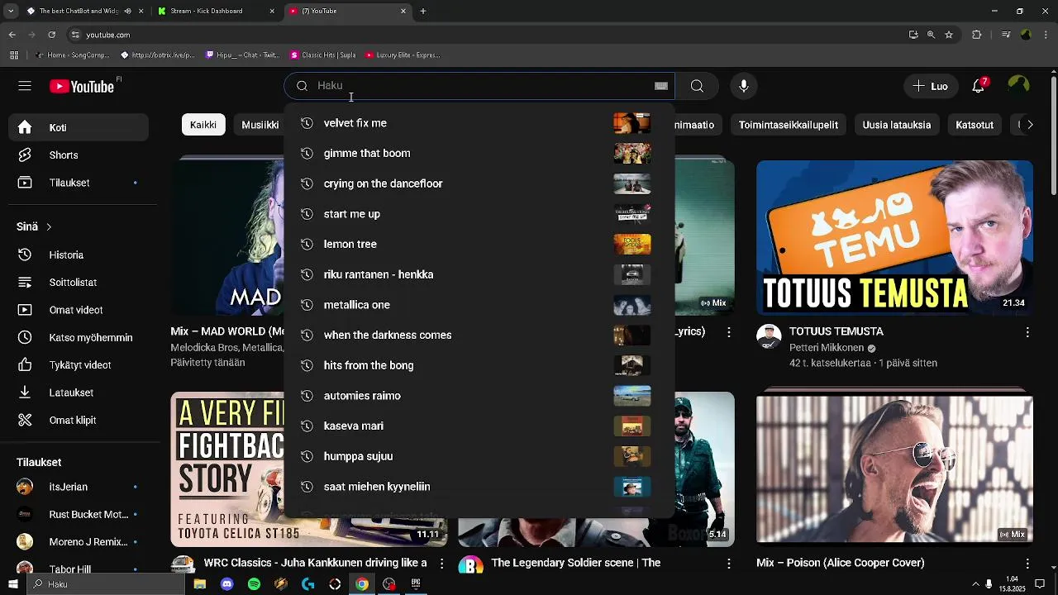The width and height of the screenshot is (1058, 595).
Task: Open Tykätyt videot list
Action: click(79, 365)
